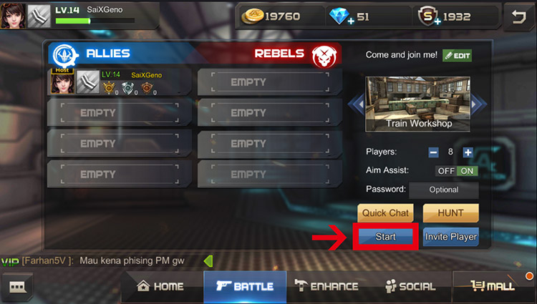This screenshot has height=304, width=537.
Task: Click the Allies team emblem
Action: [x=64, y=55]
